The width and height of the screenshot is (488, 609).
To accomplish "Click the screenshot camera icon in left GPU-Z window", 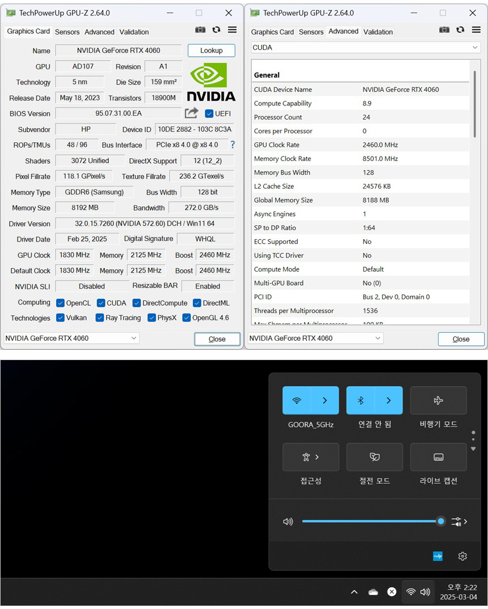I will point(200,30).
